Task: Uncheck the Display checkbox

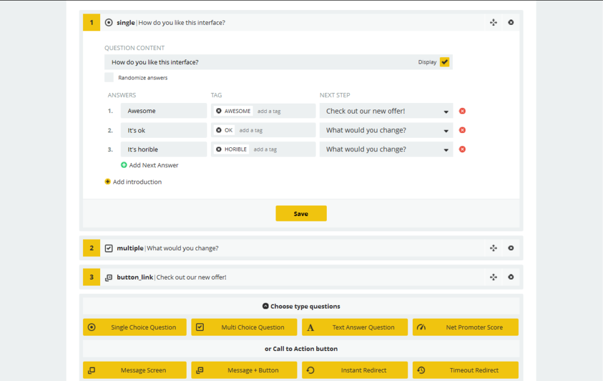Action: [445, 62]
